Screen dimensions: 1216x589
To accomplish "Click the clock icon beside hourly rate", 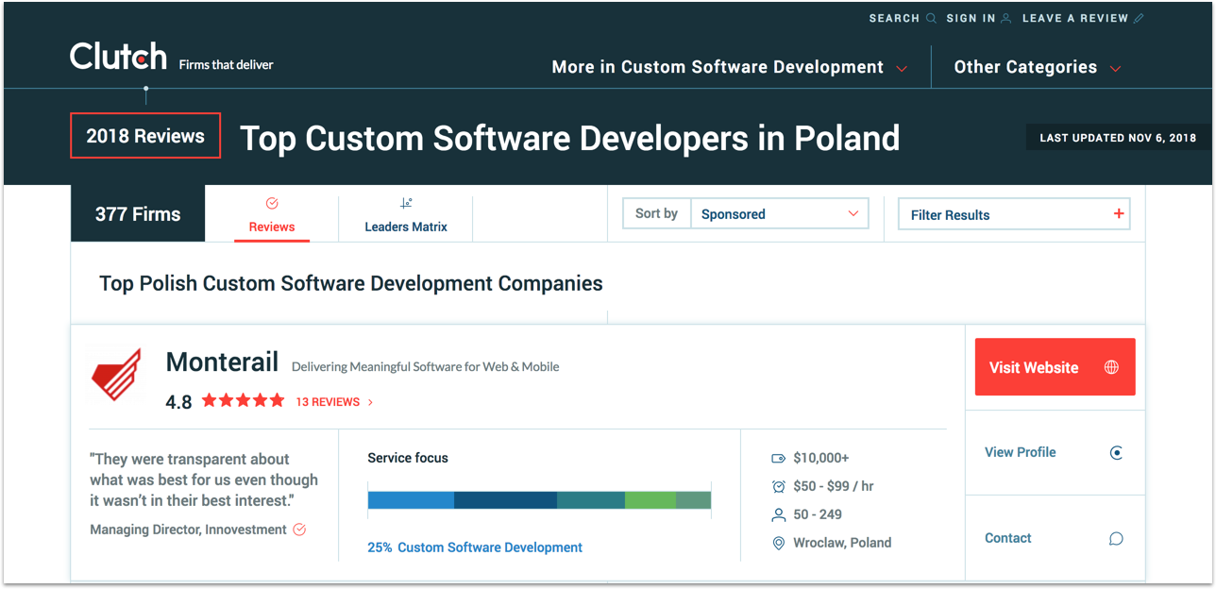I will 779,486.
